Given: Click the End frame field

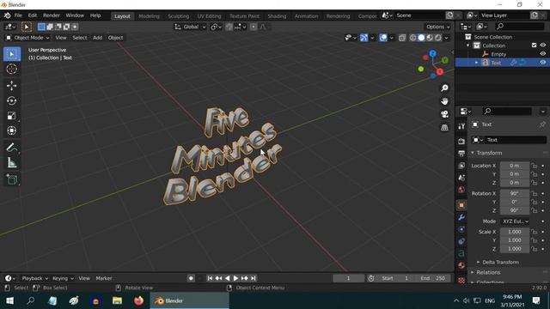Looking at the screenshot, I should (x=433, y=278).
